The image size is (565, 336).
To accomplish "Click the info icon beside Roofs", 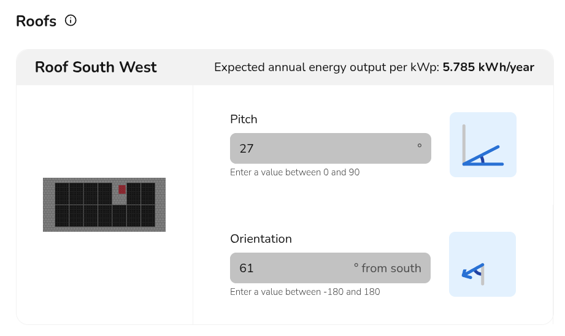I will 71,20.
